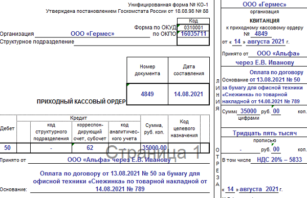307x198 pixels.
Task: Click организация caption under ООО «Гермес»
Action: coord(265,12)
